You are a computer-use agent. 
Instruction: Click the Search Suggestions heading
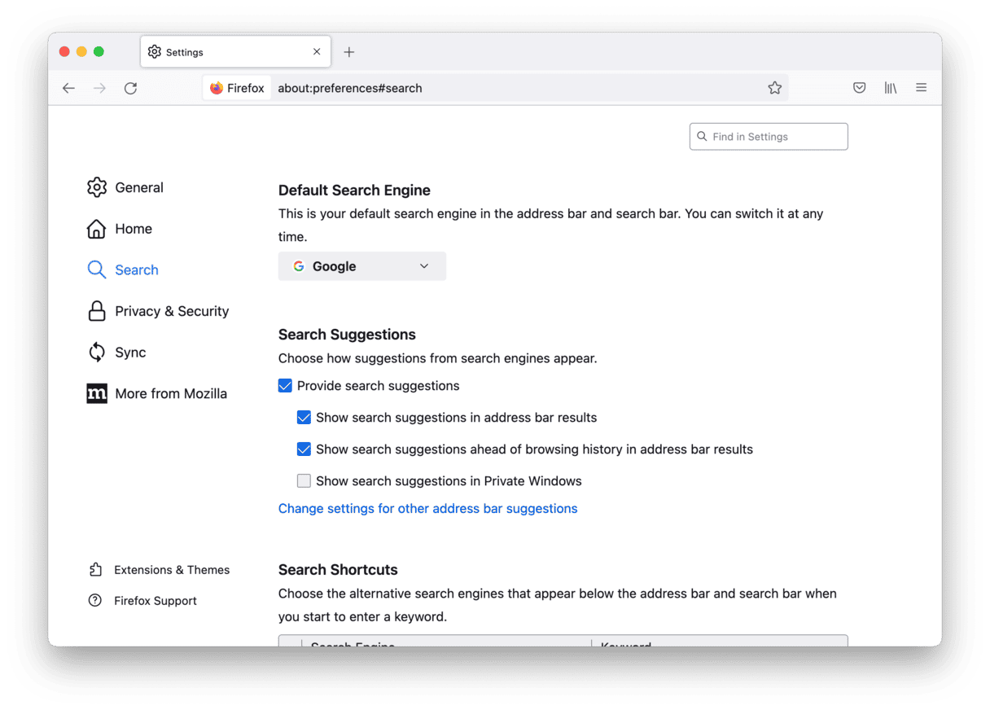point(347,335)
